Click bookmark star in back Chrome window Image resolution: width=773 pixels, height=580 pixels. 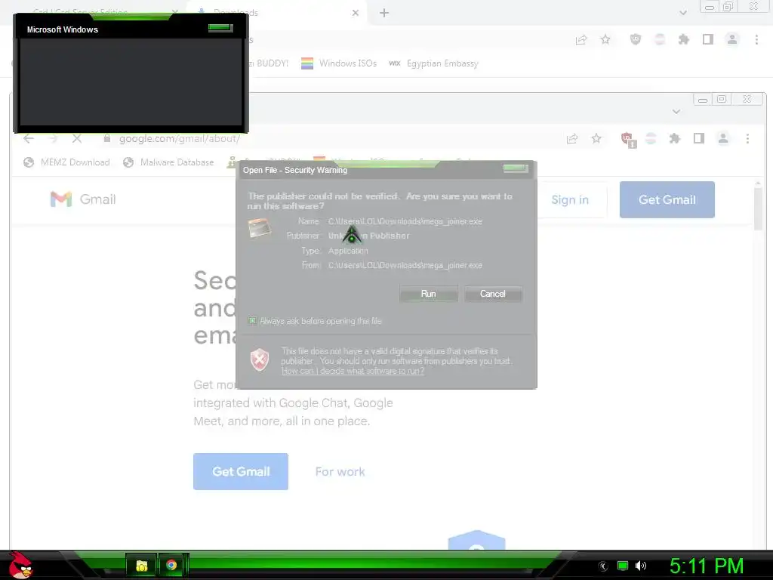click(605, 39)
